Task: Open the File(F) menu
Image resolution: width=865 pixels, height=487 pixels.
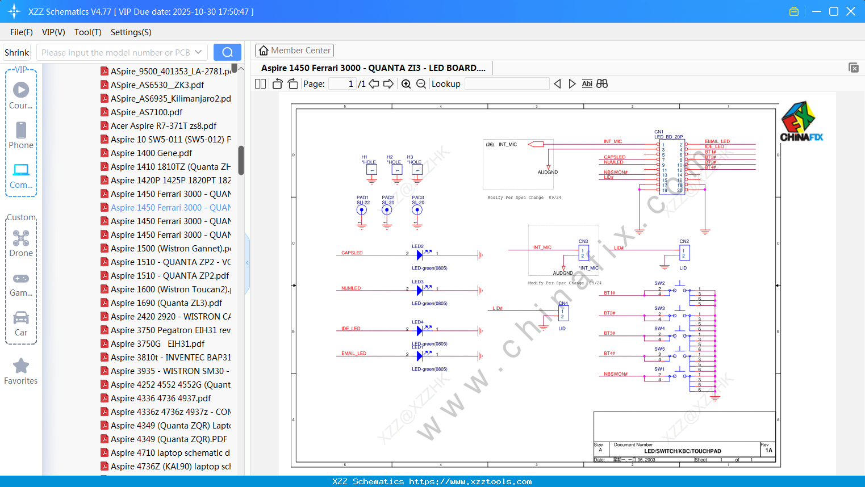Action: pyautogui.click(x=22, y=32)
